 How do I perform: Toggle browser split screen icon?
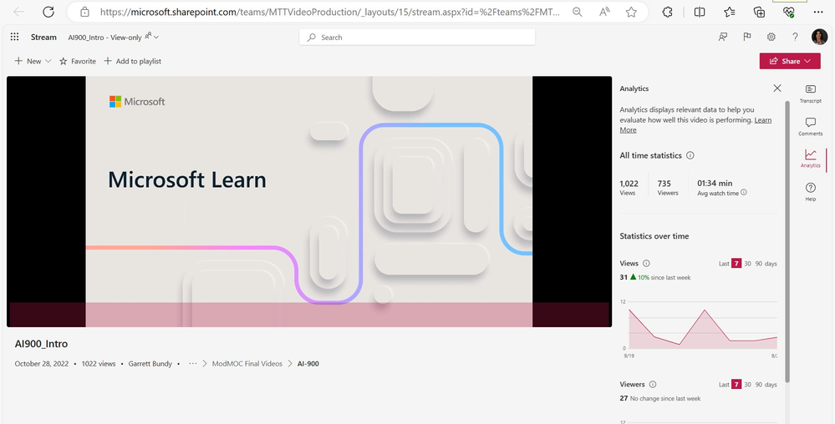(x=700, y=12)
